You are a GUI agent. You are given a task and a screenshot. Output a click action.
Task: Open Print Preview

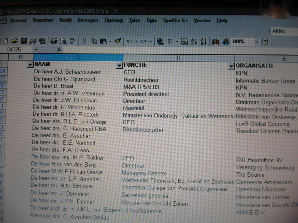coord(63,41)
